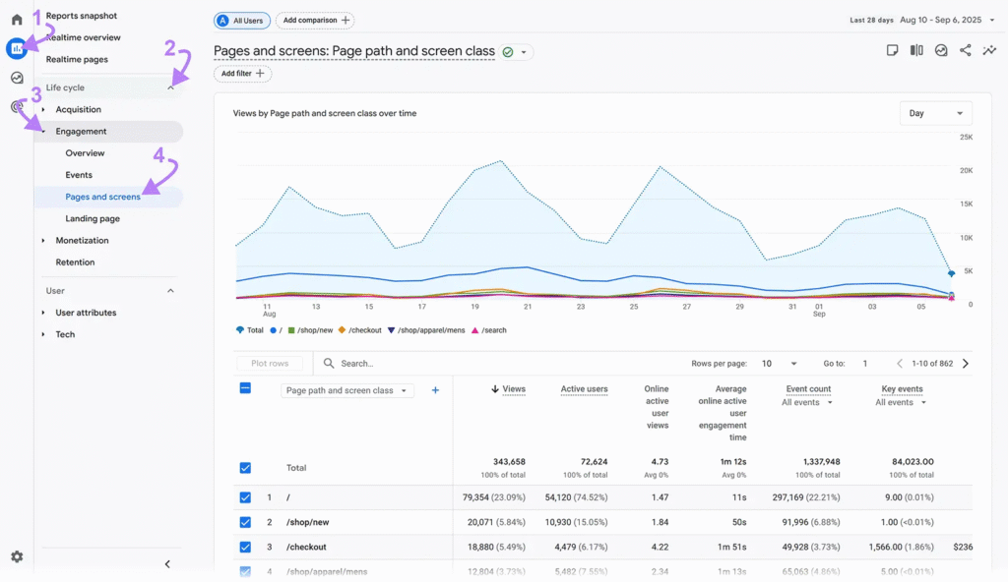
Task: Click the Add filter button
Action: tap(242, 74)
